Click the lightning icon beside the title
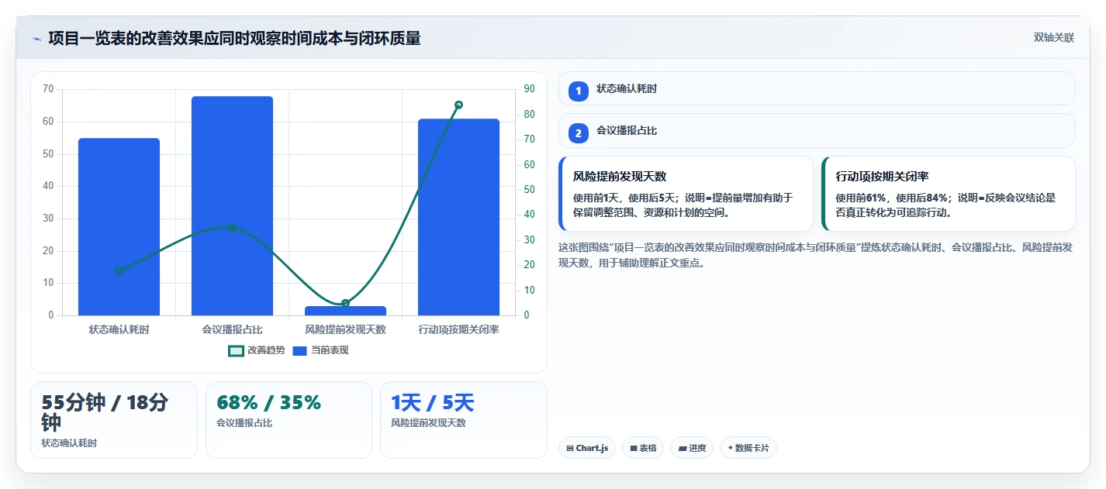Viewport: 1106px width, 489px height. [x=36, y=38]
